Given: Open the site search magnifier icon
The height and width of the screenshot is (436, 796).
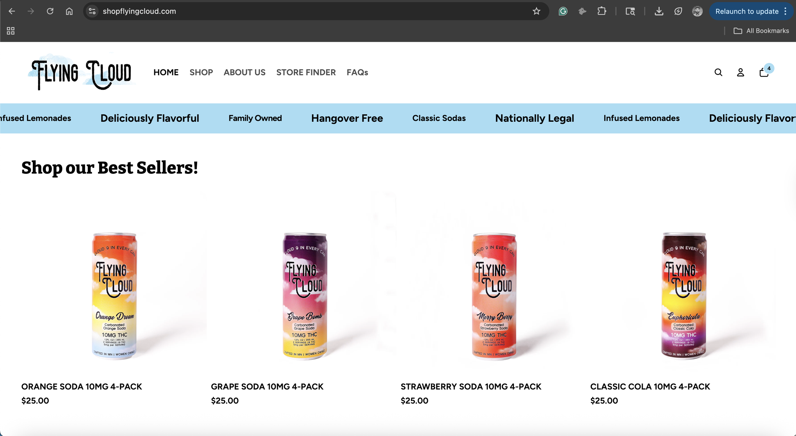Looking at the screenshot, I should click(718, 72).
